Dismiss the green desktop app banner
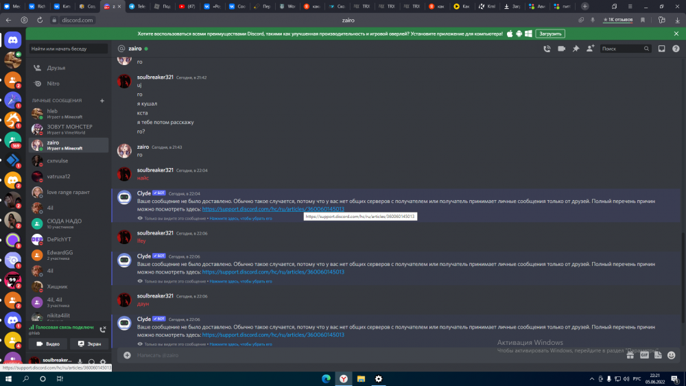The width and height of the screenshot is (686, 386). coord(676,34)
